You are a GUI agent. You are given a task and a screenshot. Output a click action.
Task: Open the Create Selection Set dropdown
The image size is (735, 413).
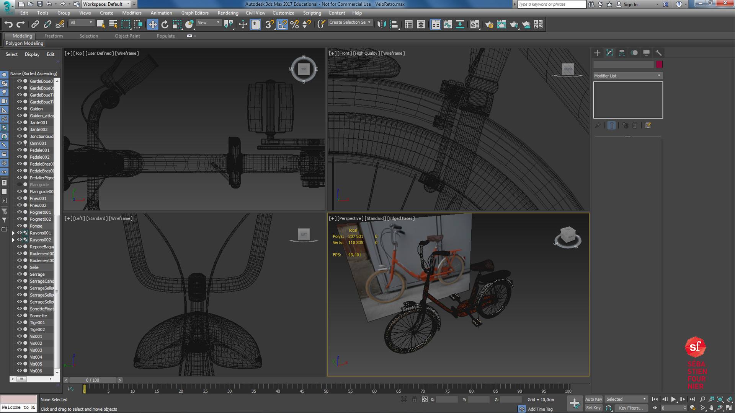[350, 23]
